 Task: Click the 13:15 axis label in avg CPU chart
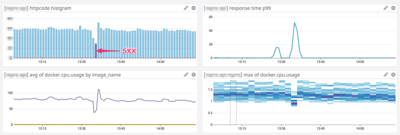pos(42,129)
